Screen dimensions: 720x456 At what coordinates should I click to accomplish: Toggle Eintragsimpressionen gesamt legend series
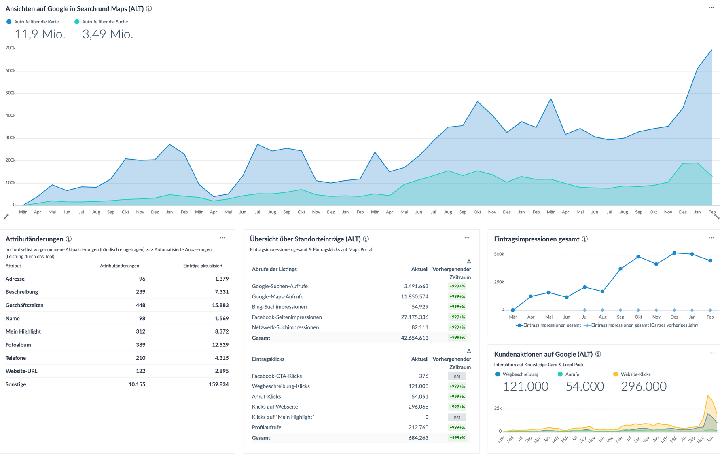coord(548,325)
